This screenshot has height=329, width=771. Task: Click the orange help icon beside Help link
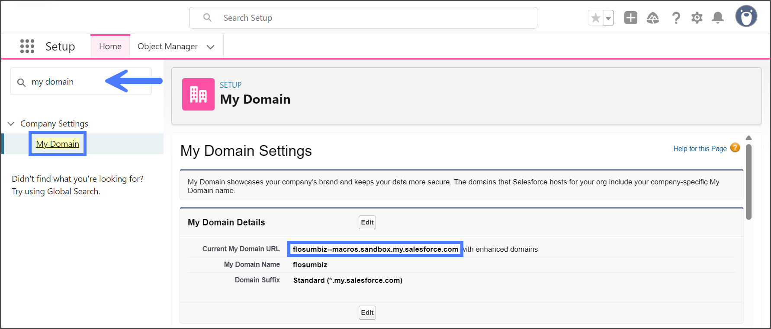point(735,148)
